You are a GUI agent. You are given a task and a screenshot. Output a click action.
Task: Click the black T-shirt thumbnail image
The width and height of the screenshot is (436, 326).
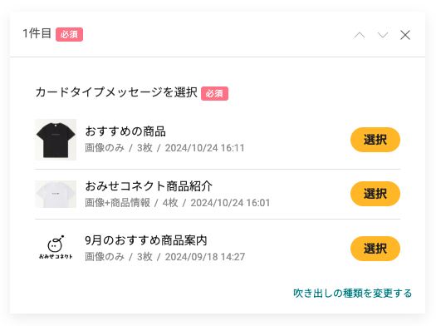[x=56, y=140]
